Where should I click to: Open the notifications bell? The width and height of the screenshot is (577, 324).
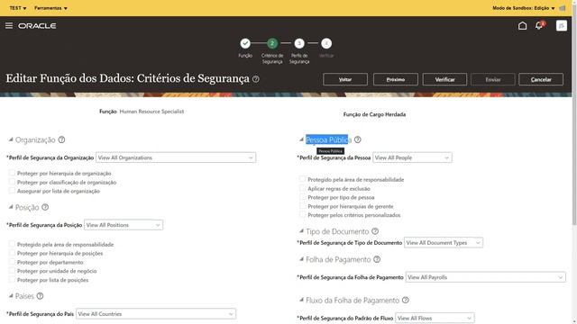coord(539,25)
